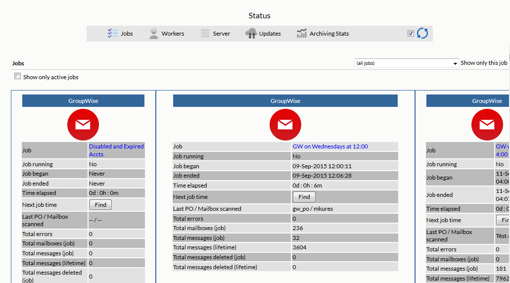Click mail icon in Disabled and Expired Accts. panel
Image resolution: width=510 pixels, height=283 pixels.
(83, 124)
